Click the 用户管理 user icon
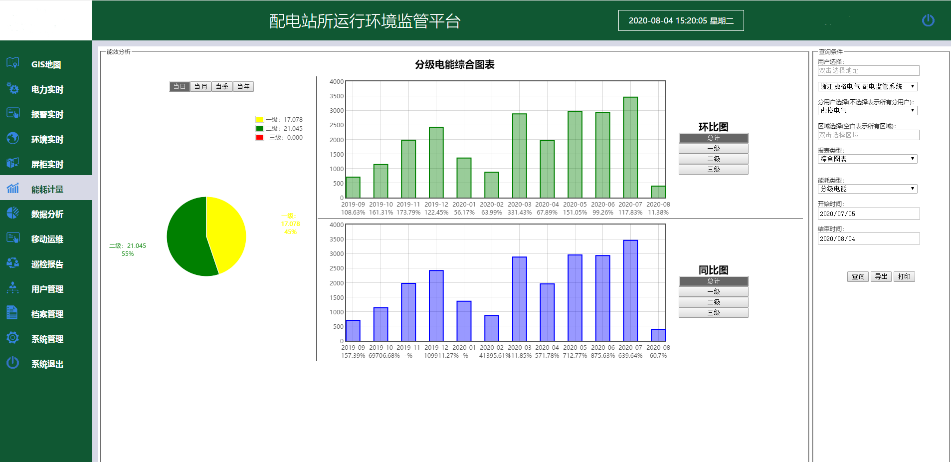Image resolution: width=951 pixels, height=462 pixels. coord(13,288)
